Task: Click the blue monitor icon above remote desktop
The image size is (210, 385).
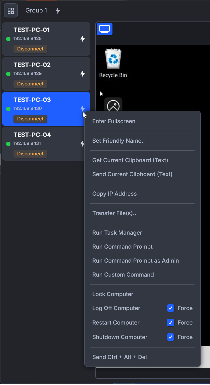Action: [x=105, y=29]
